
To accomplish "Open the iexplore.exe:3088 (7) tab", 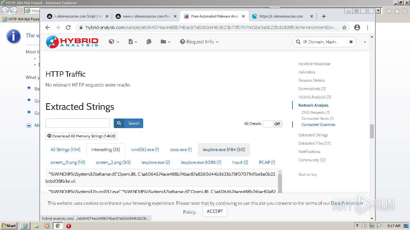I will coord(201,162).
